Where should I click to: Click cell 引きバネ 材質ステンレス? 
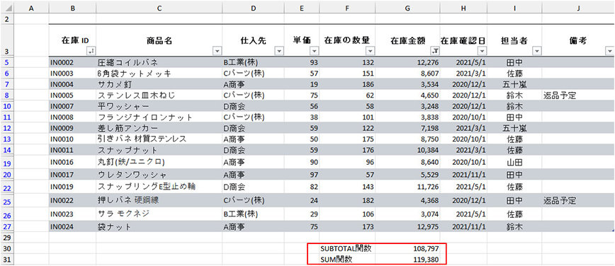159,139
